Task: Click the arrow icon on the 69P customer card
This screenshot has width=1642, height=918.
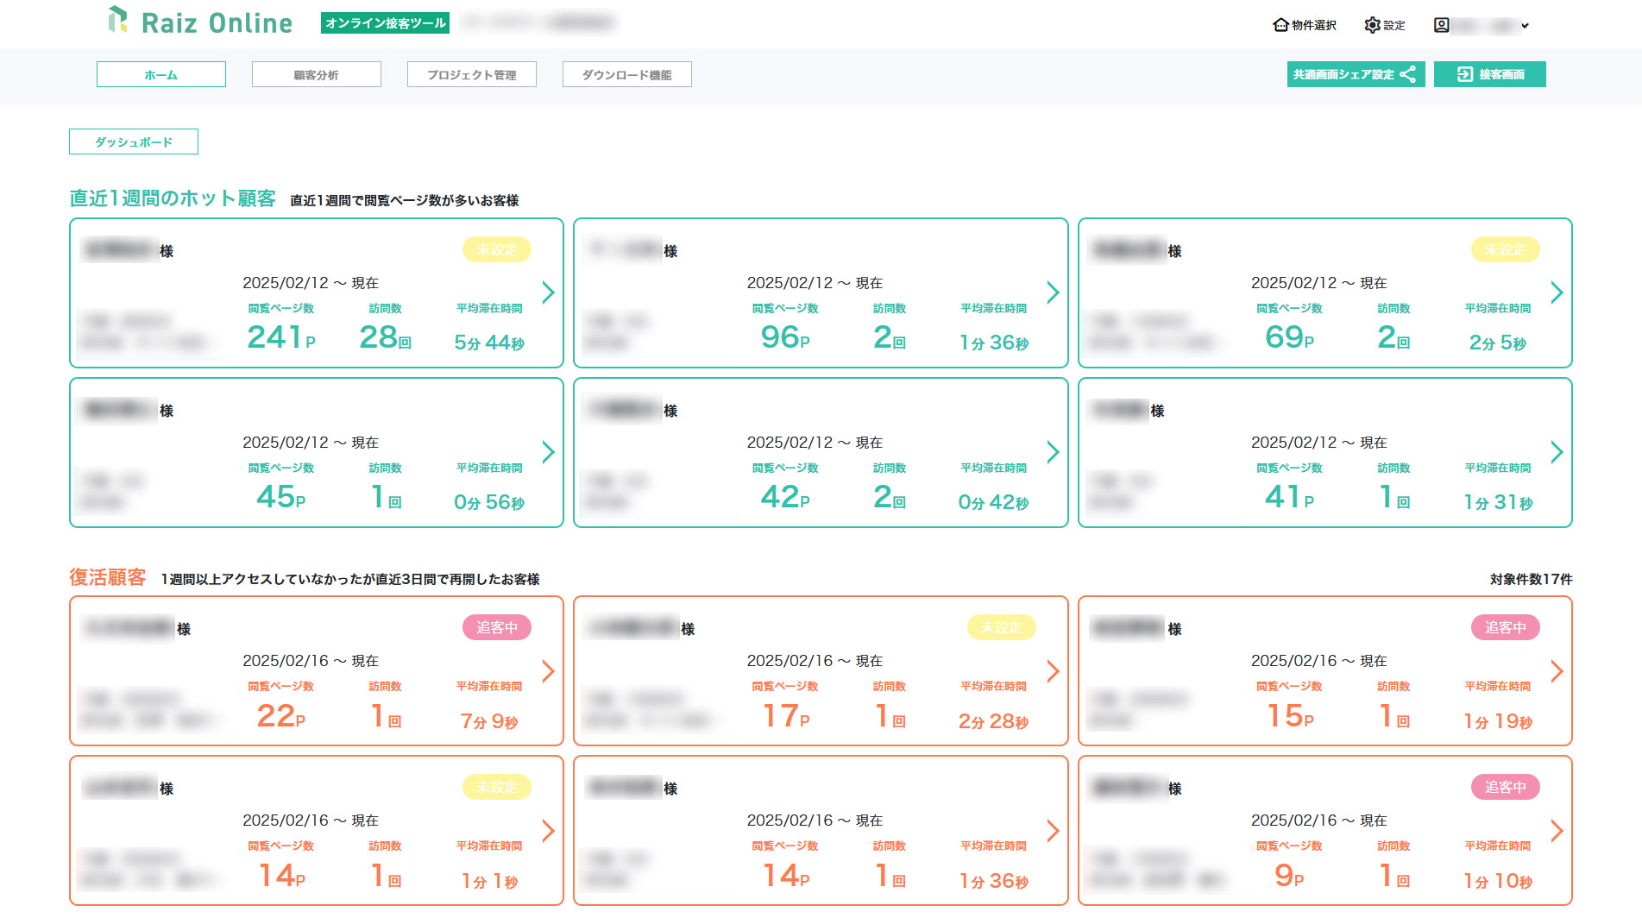Action: pyautogui.click(x=1557, y=293)
